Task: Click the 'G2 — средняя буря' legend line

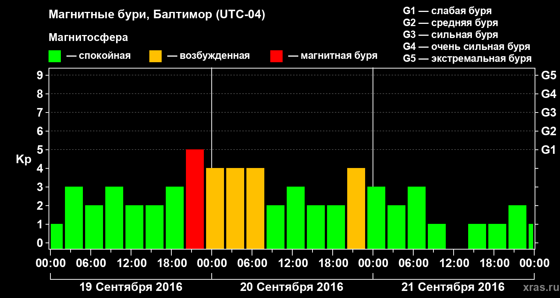Action: click(451, 23)
